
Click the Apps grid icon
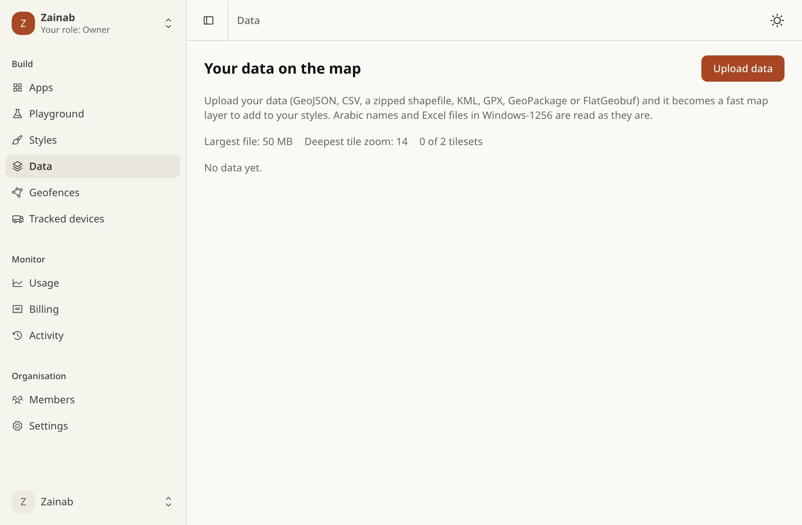(17, 87)
